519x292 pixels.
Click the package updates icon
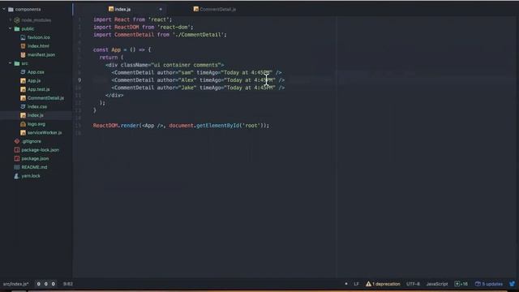click(478, 284)
